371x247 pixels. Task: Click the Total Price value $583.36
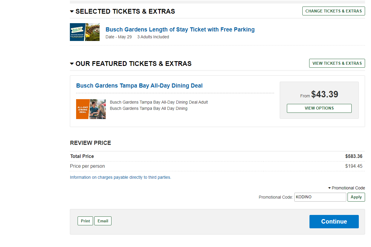354,156
